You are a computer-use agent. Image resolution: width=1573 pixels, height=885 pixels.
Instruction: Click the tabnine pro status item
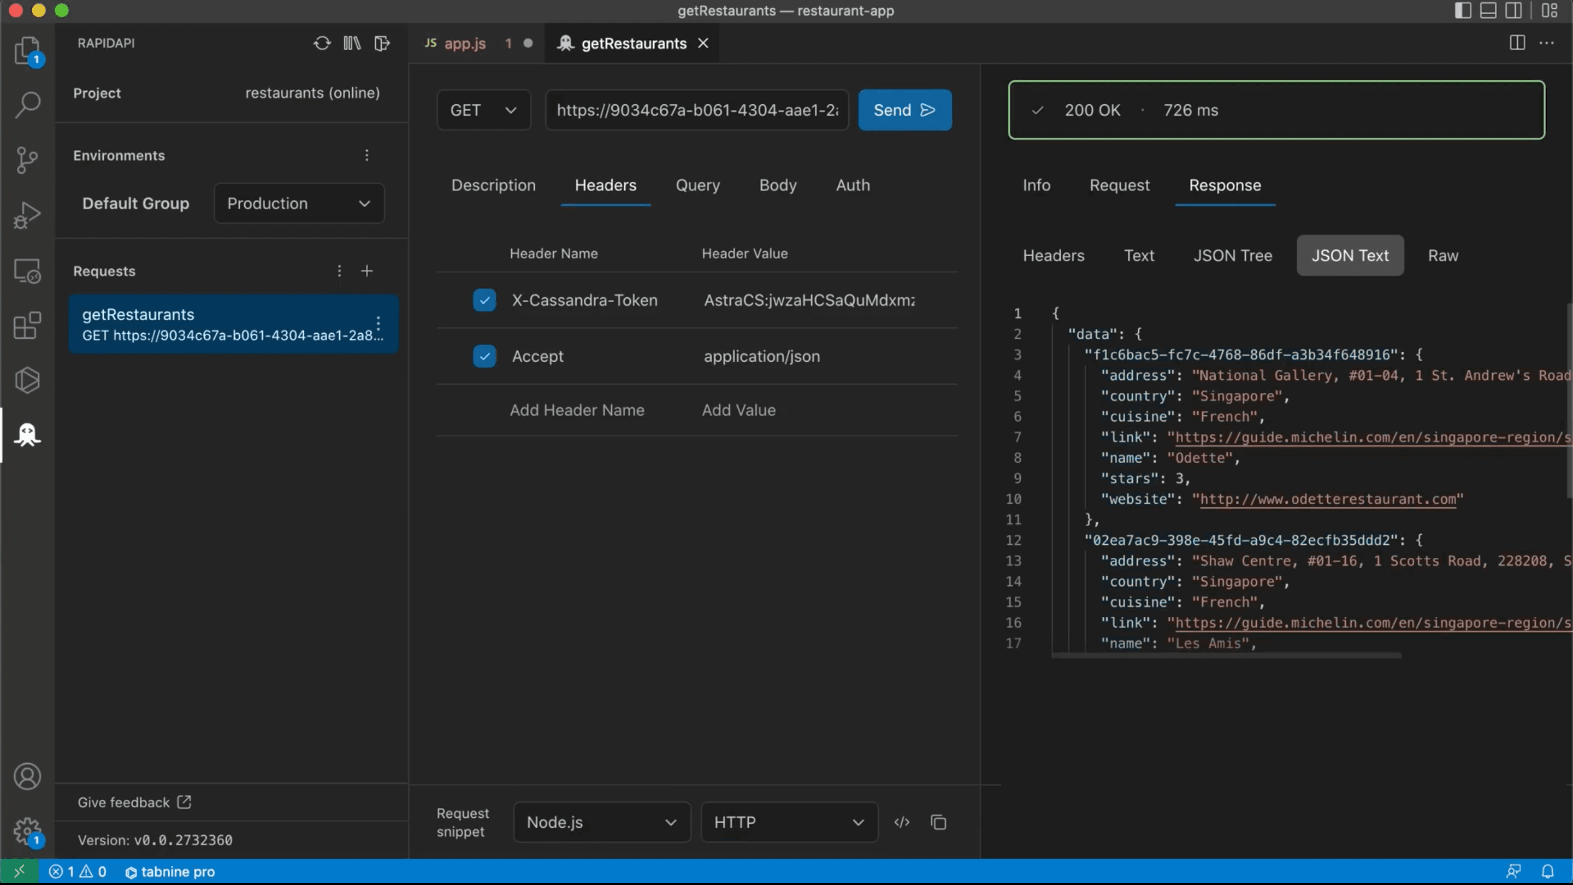point(170,871)
